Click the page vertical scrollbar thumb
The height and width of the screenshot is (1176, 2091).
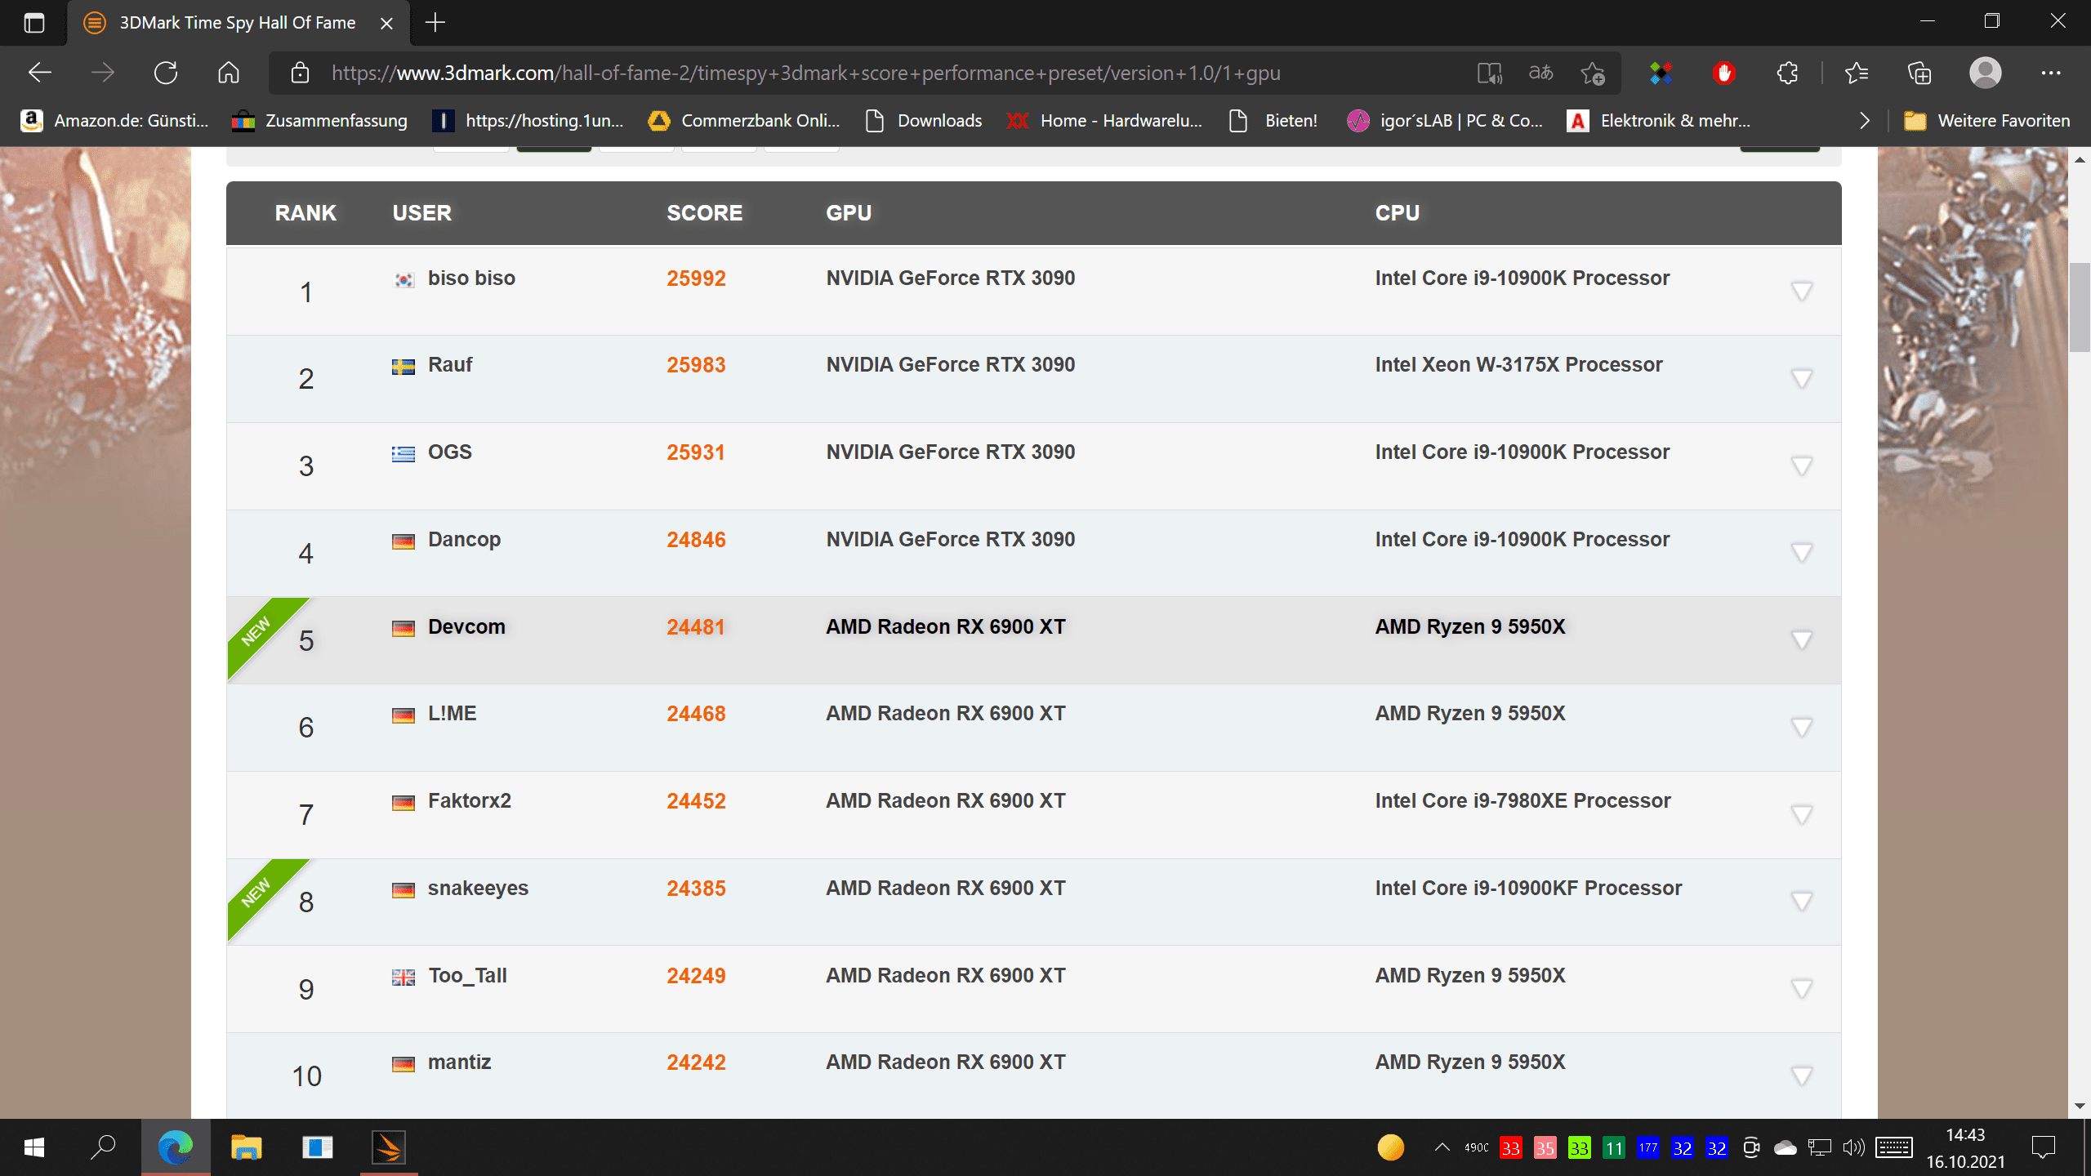2080,306
